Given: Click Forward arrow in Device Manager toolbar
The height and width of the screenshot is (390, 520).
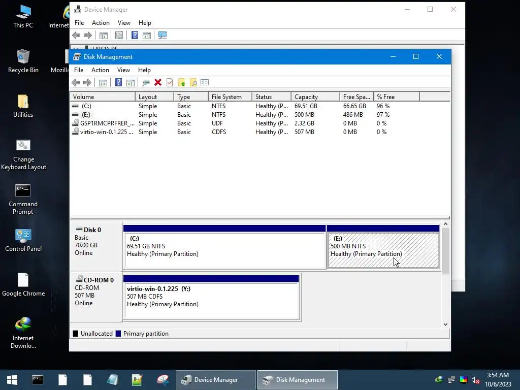Looking at the screenshot, I should point(88,35).
